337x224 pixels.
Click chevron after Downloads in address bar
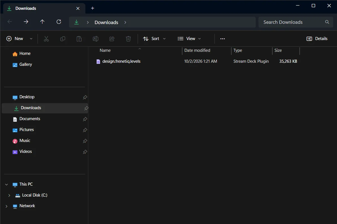[x=125, y=22]
